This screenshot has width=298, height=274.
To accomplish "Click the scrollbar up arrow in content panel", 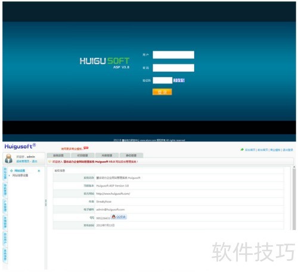I will pos(294,168).
